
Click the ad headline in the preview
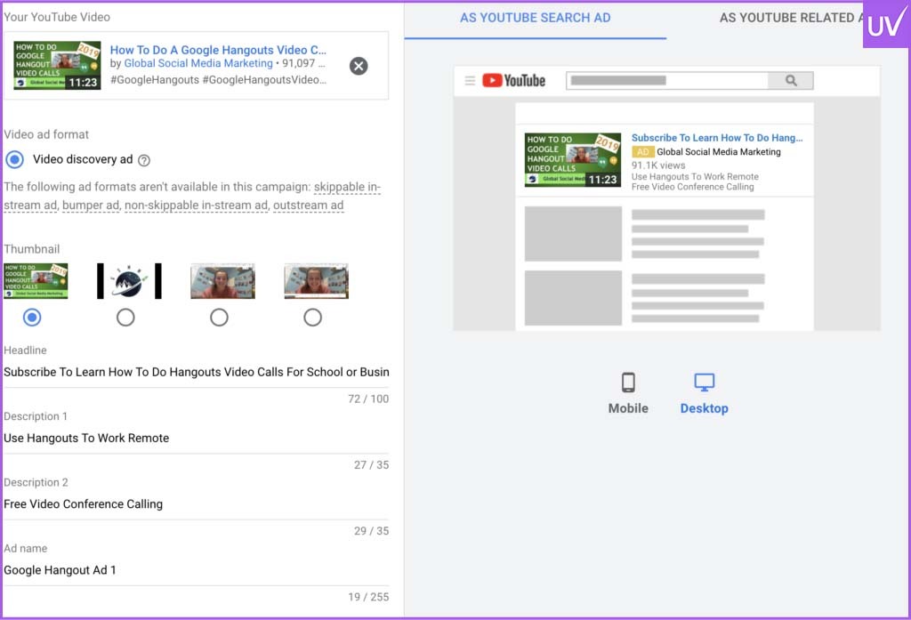pos(717,138)
